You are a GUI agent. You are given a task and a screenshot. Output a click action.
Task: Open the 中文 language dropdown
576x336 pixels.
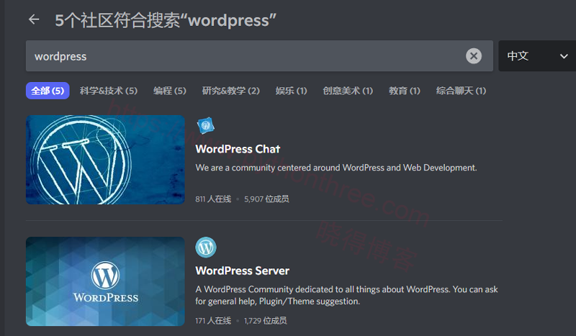[x=537, y=56]
